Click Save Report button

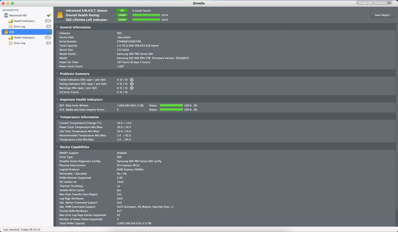pos(383,15)
